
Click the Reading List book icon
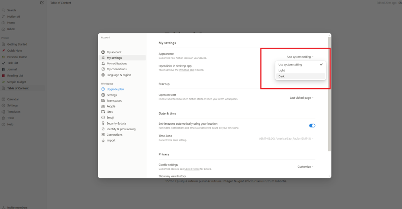pyautogui.click(x=3, y=76)
